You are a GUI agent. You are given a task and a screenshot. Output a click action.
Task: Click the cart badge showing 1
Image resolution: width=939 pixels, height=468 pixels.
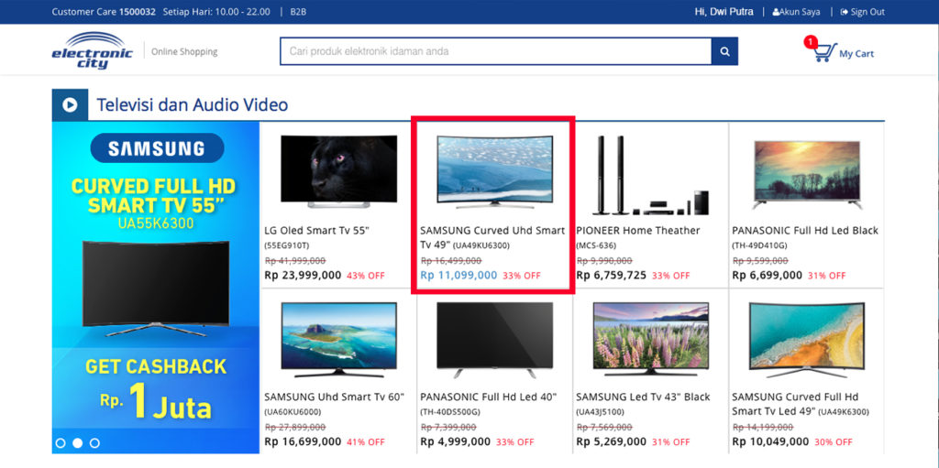coord(811,42)
